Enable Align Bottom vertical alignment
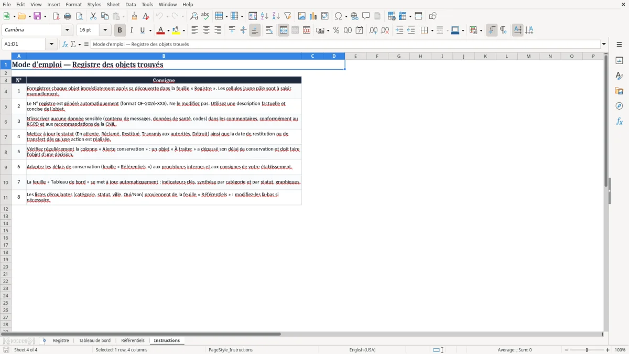This screenshot has height=354, width=629. tap(255, 30)
